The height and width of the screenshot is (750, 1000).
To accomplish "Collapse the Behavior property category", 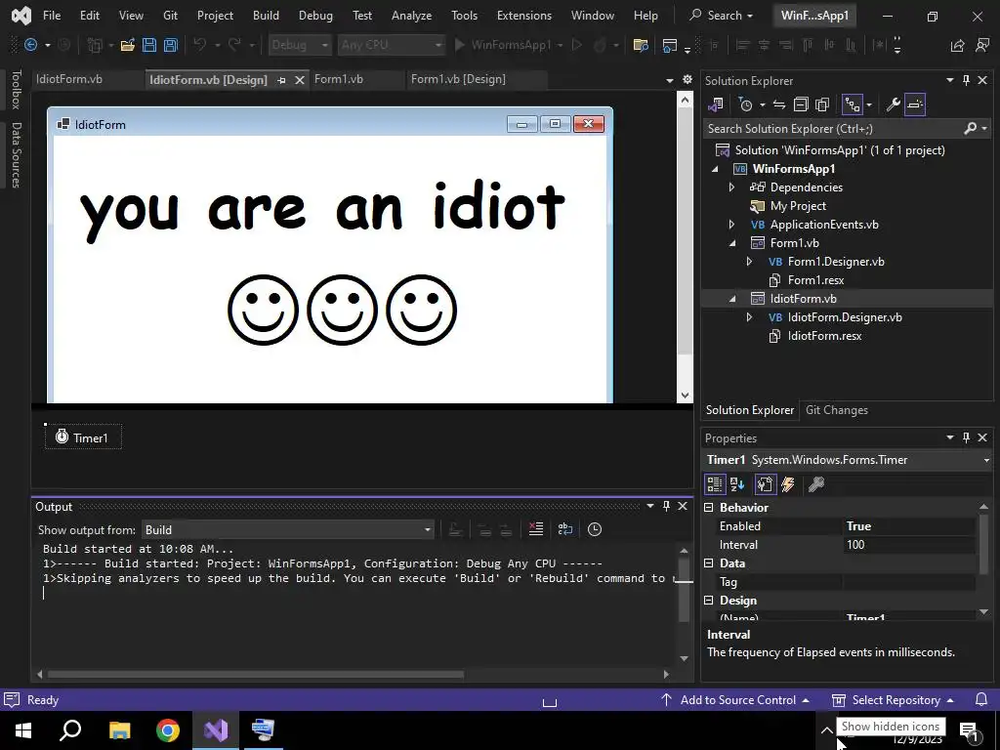I will [x=709, y=508].
